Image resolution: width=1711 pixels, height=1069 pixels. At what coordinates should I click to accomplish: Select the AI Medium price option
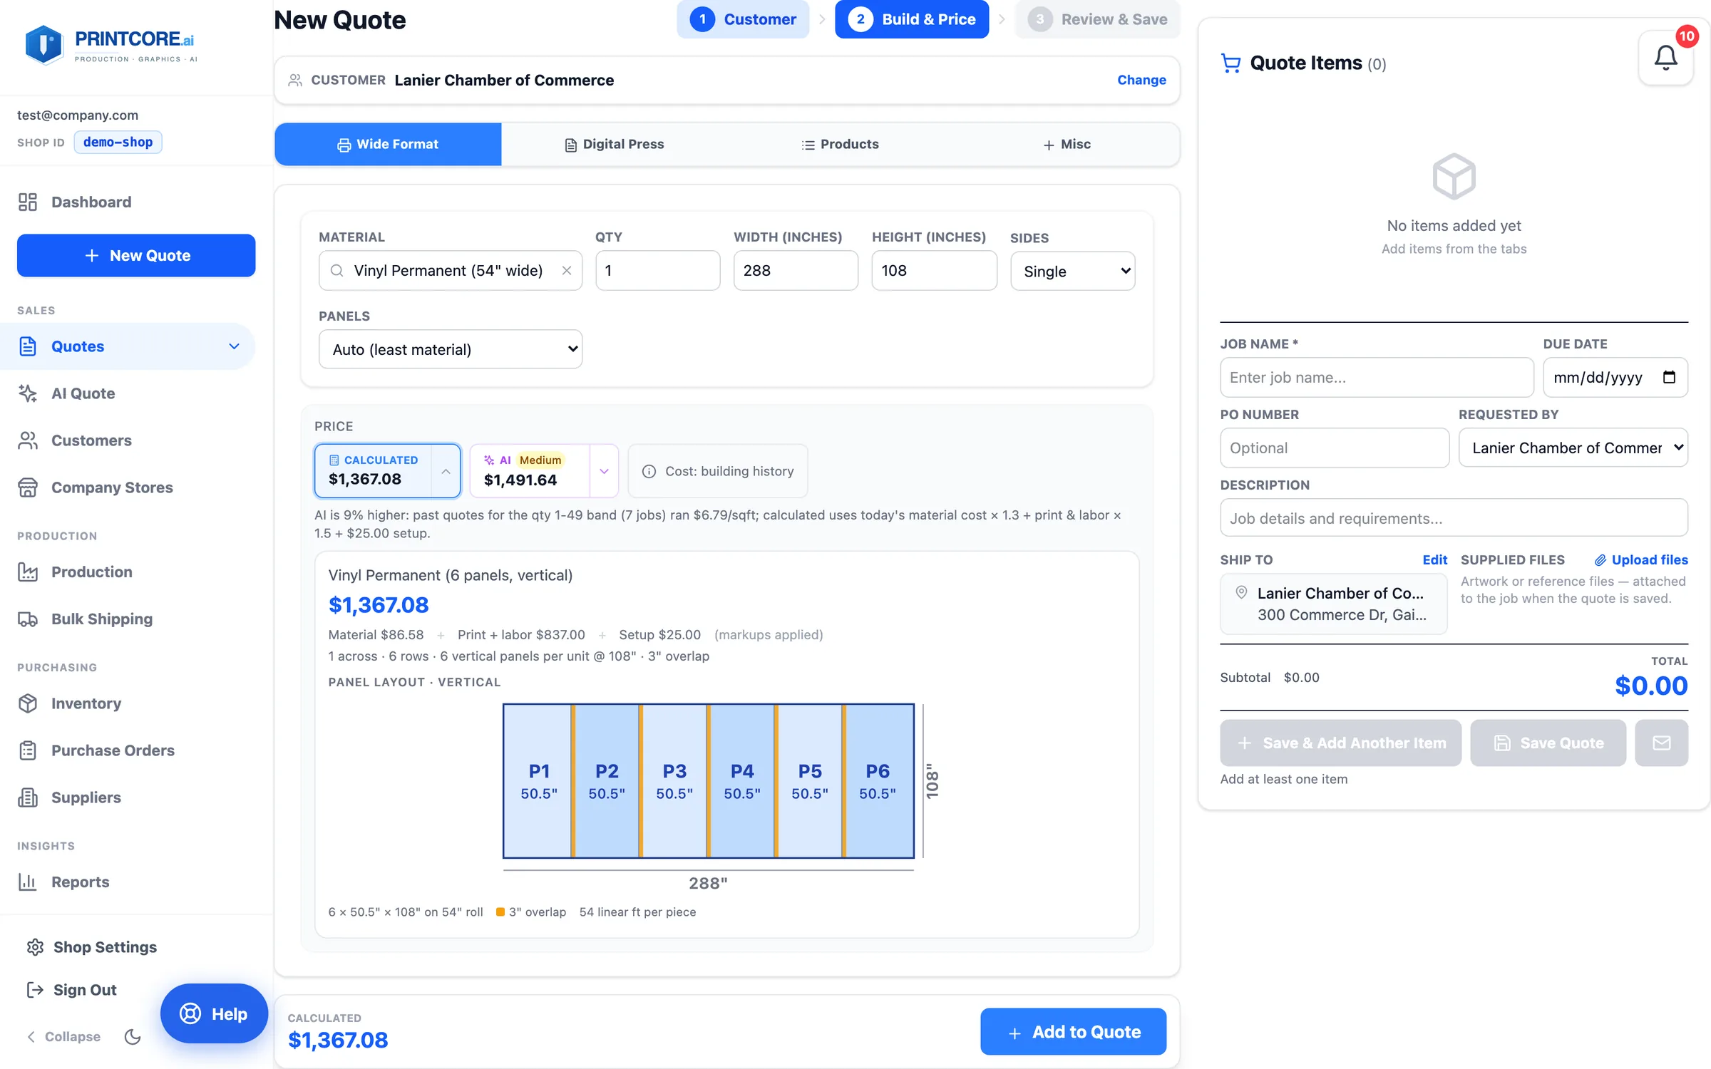(530, 470)
